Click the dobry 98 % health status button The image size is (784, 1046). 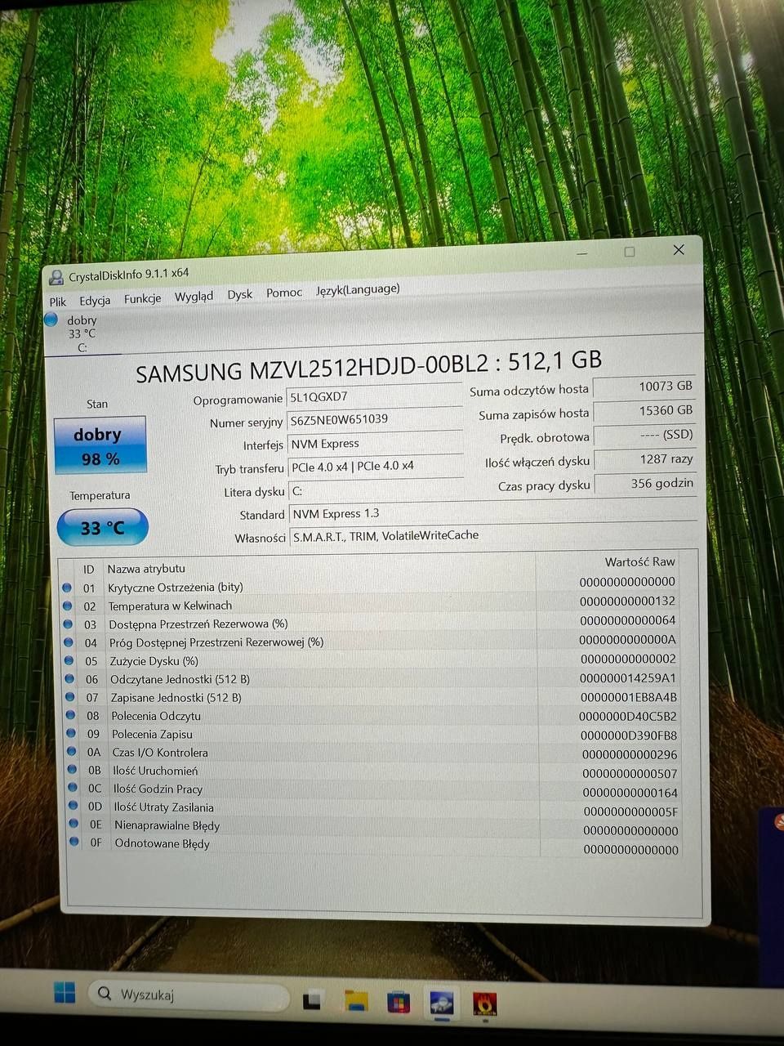100,445
